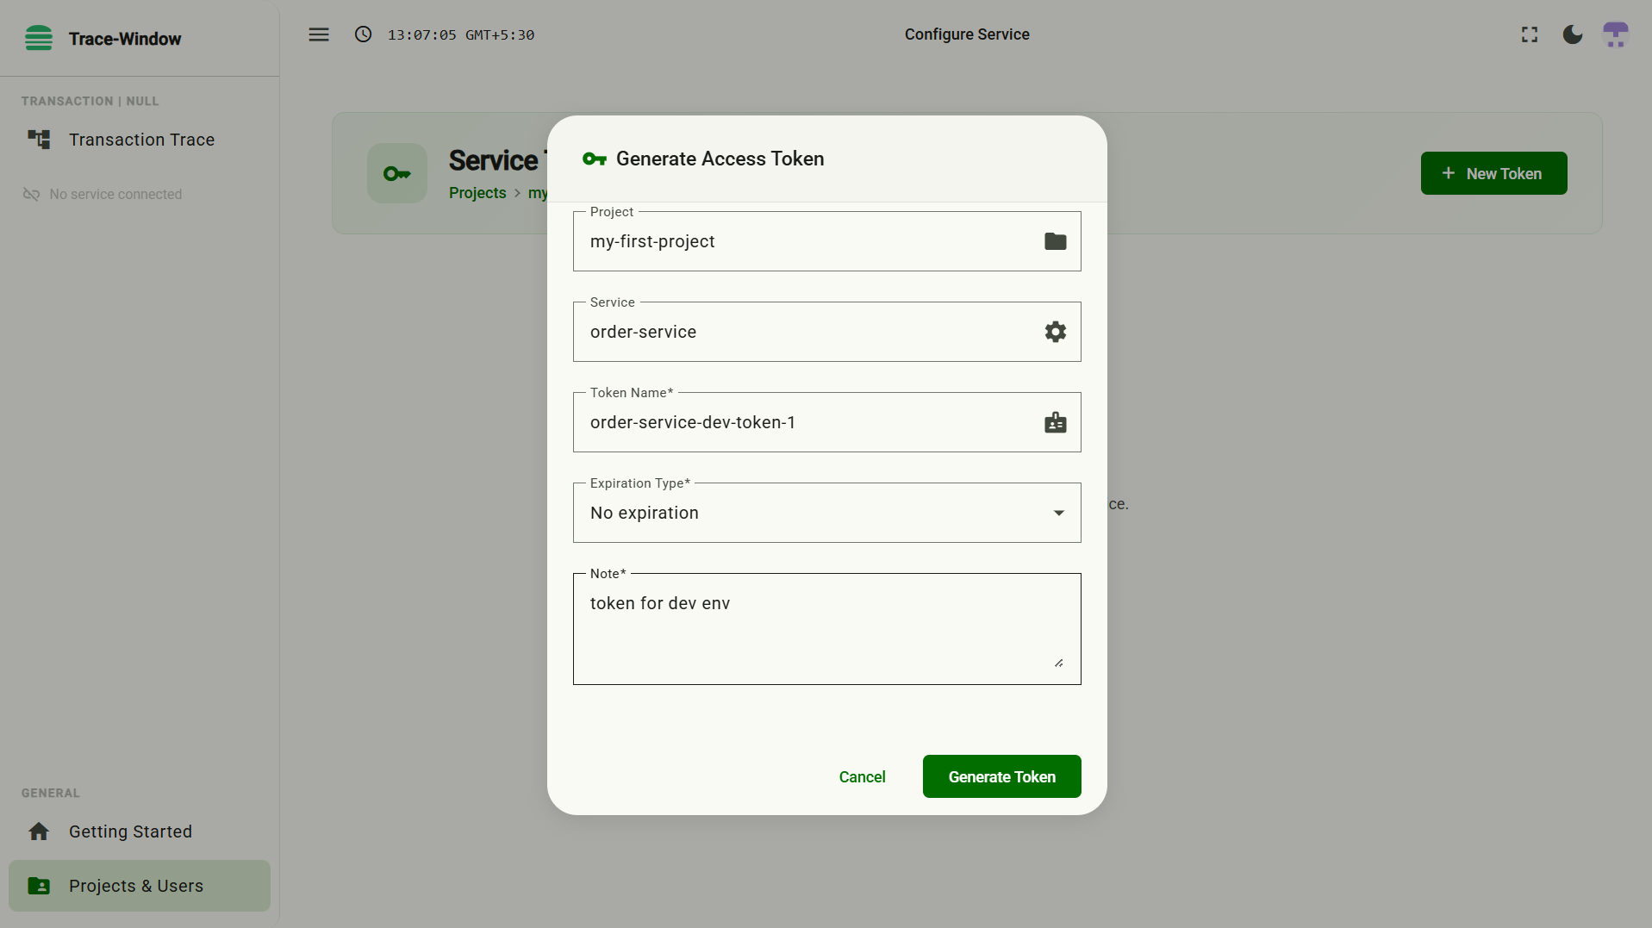Click into the Note text area
The width and height of the screenshot is (1652, 928).
(x=827, y=629)
